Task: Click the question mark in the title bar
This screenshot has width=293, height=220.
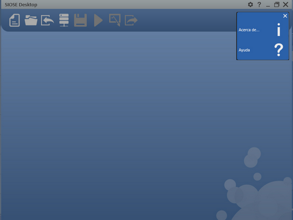Action: coord(259,5)
